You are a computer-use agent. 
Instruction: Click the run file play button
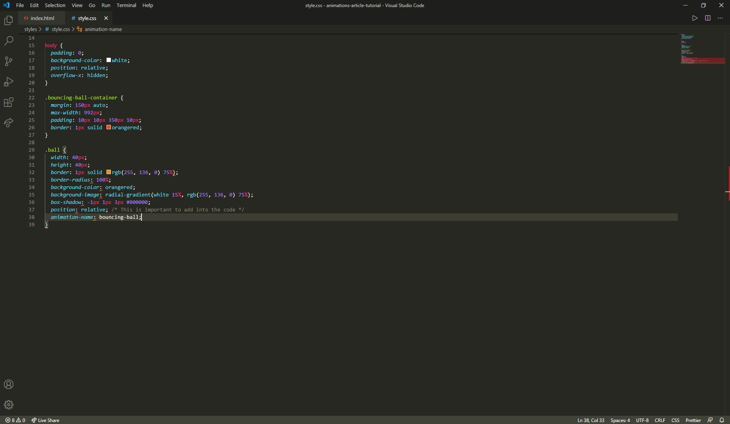tap(695, 18)
